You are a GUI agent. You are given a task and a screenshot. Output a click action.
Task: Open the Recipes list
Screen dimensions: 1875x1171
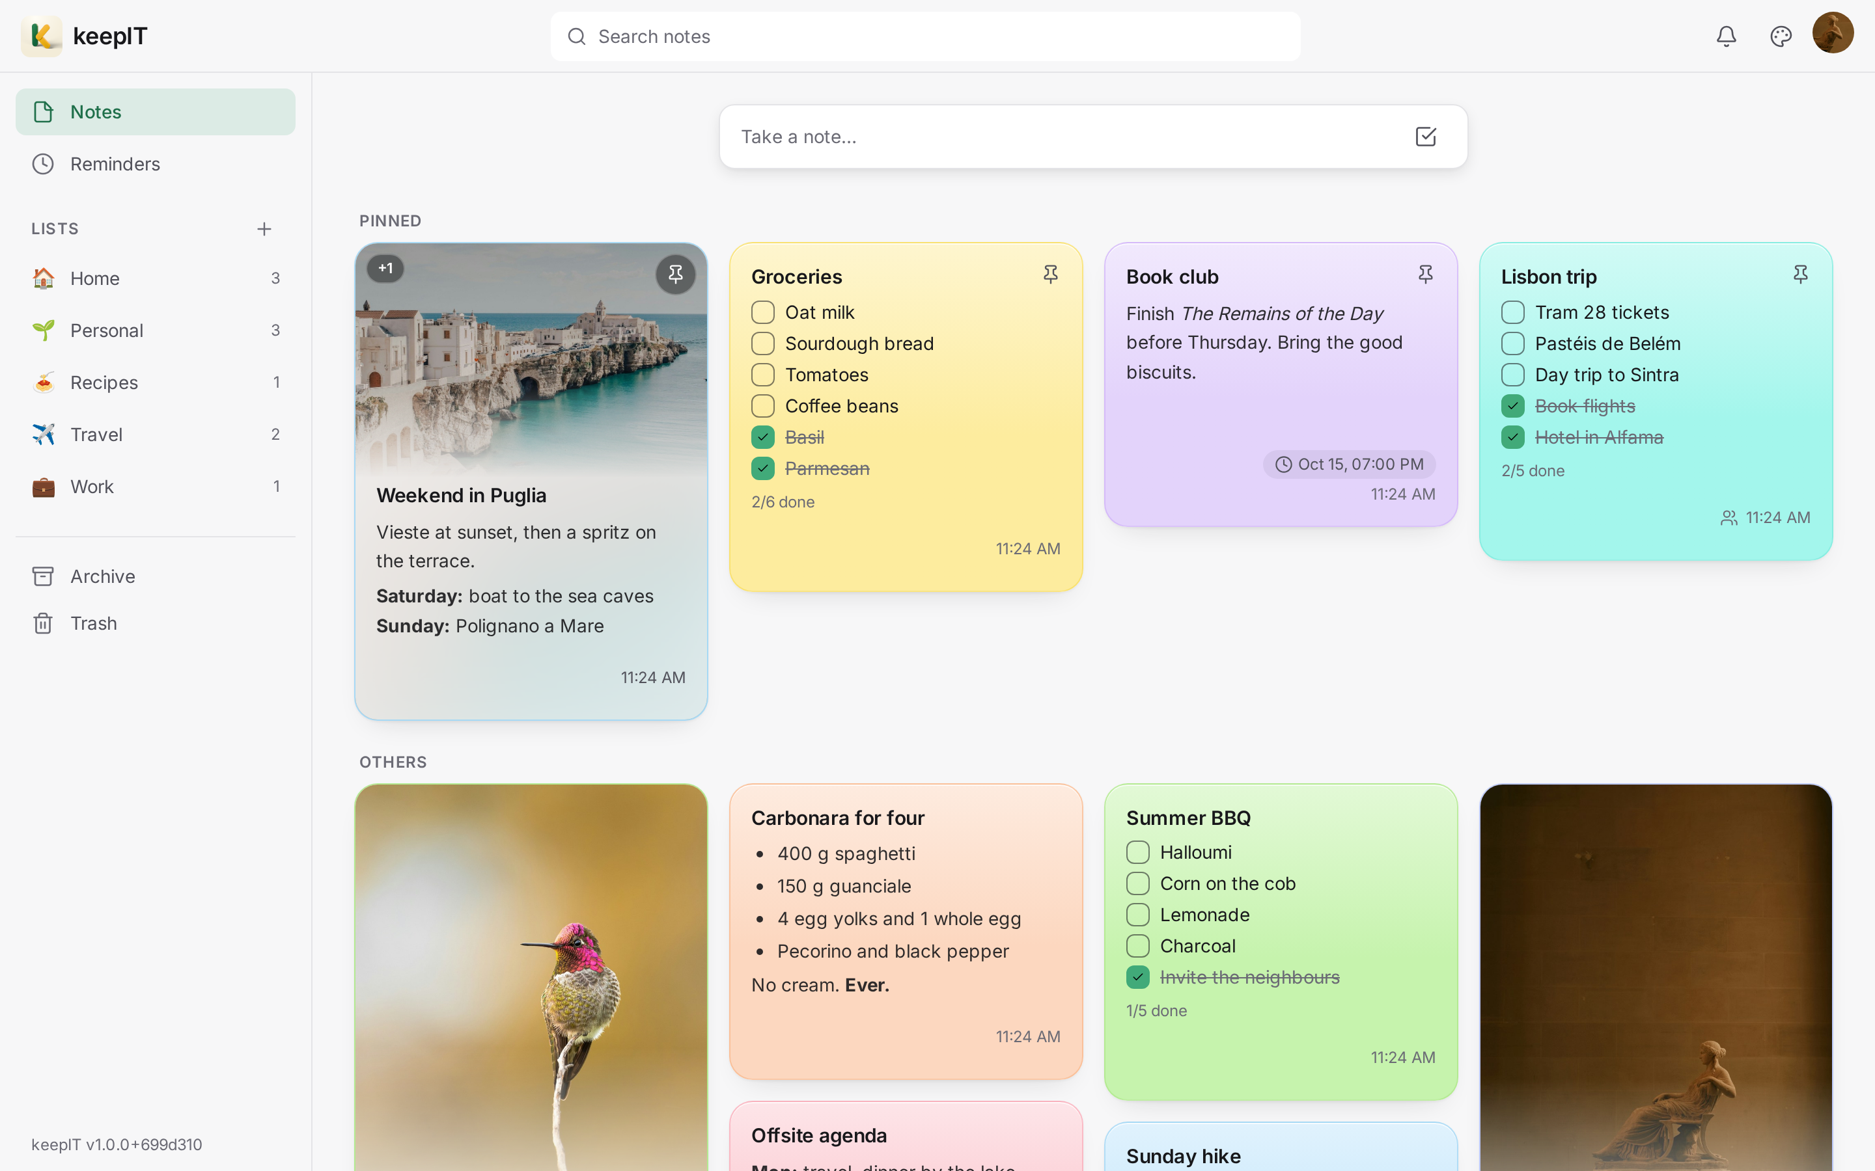click(x=155, y=383)
